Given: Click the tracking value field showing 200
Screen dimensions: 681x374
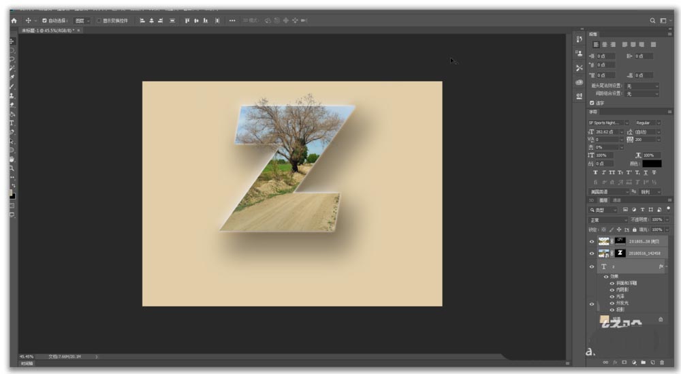Looking at the screenshot, I should tap(646, 140).
